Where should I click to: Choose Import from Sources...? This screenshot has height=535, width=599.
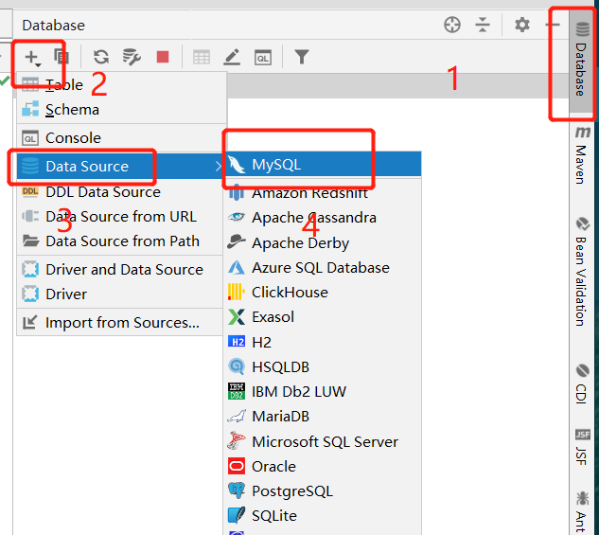[120, 323]
